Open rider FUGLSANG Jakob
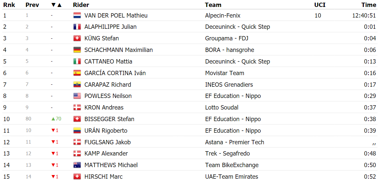 pyautogui.click(x=105, y=142)
